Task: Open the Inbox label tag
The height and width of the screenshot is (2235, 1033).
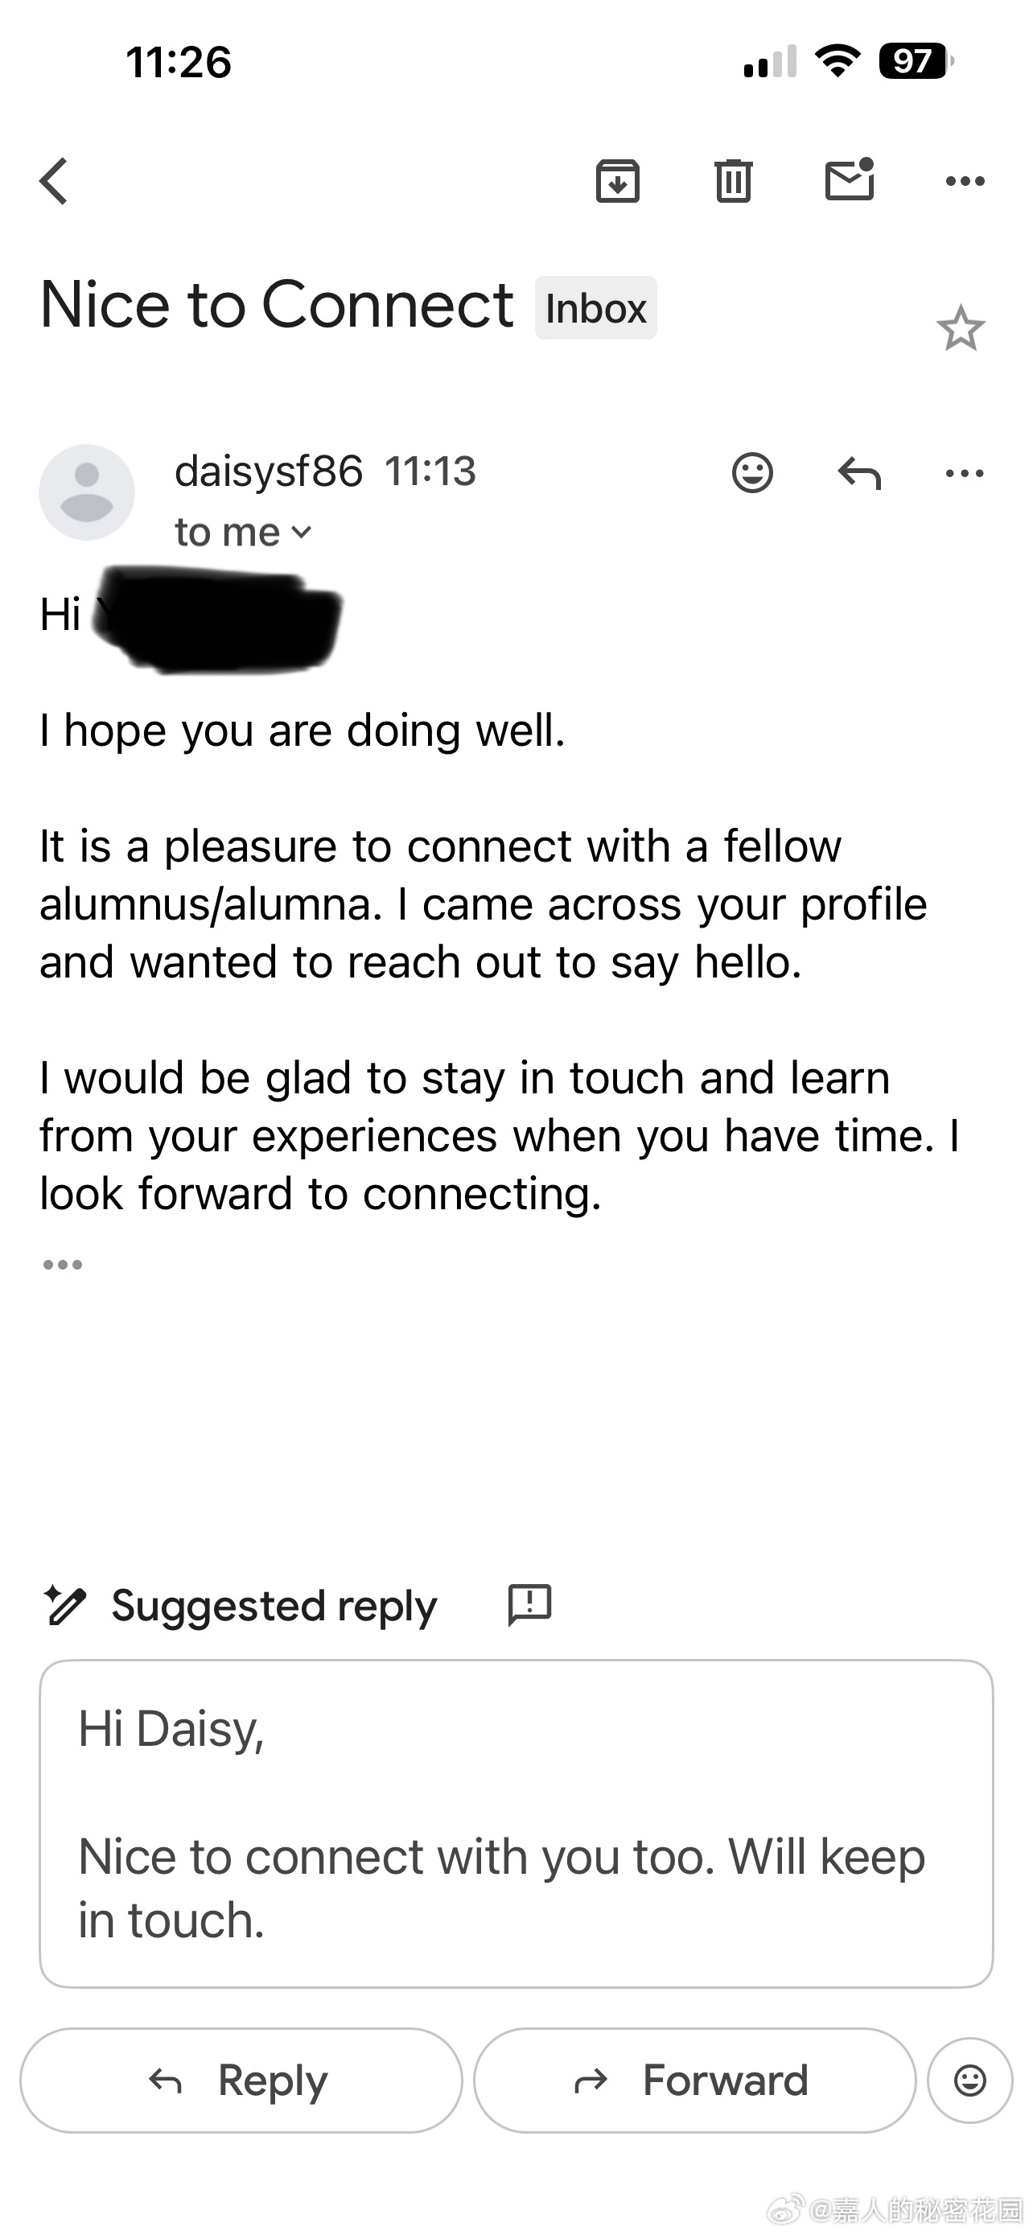Action: pos(596,308)
